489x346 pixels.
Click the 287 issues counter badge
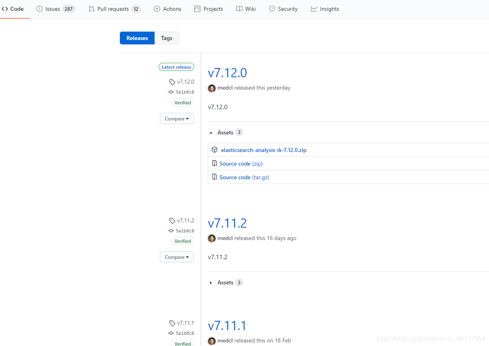pyautogui.click(x=69, y=9)
